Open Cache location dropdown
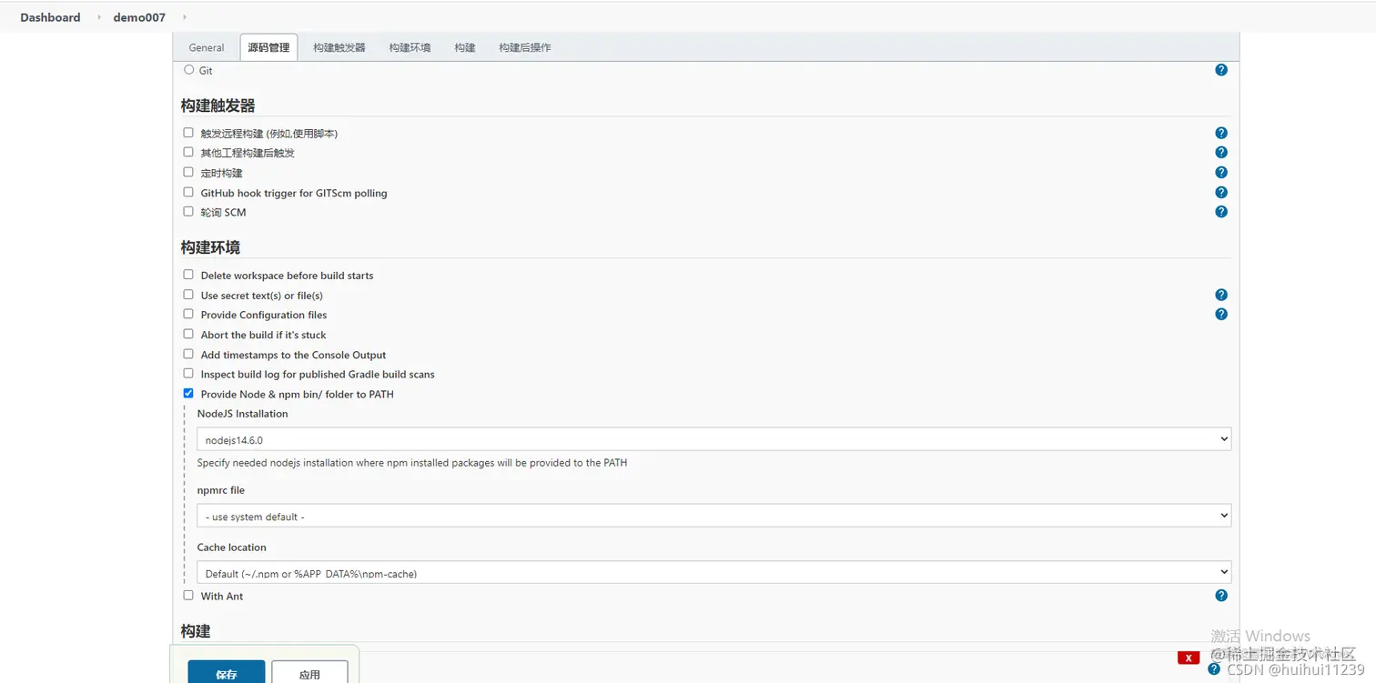1376x683 pixels. 714,573
